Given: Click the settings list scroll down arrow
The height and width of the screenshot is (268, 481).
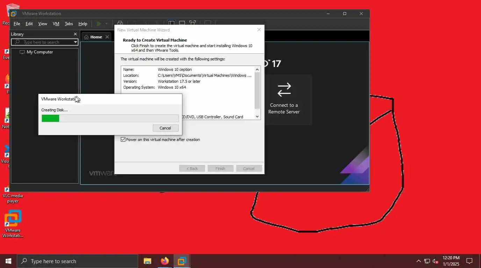Looking at the screenshot, I should click(x=257, y=117).
